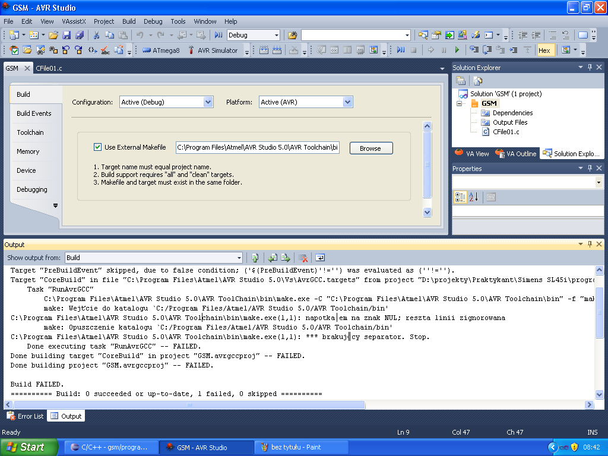Click the AVR Simulator tool button

point(213,50)
